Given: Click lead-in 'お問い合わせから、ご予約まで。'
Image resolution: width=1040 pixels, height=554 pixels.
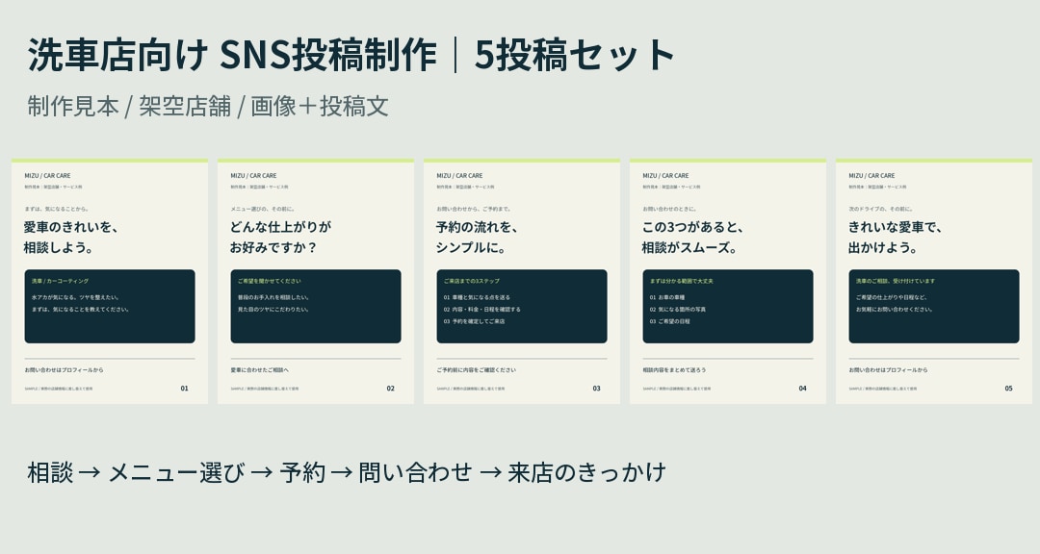Looking at the screenshot, I should [x=474, y=209].
